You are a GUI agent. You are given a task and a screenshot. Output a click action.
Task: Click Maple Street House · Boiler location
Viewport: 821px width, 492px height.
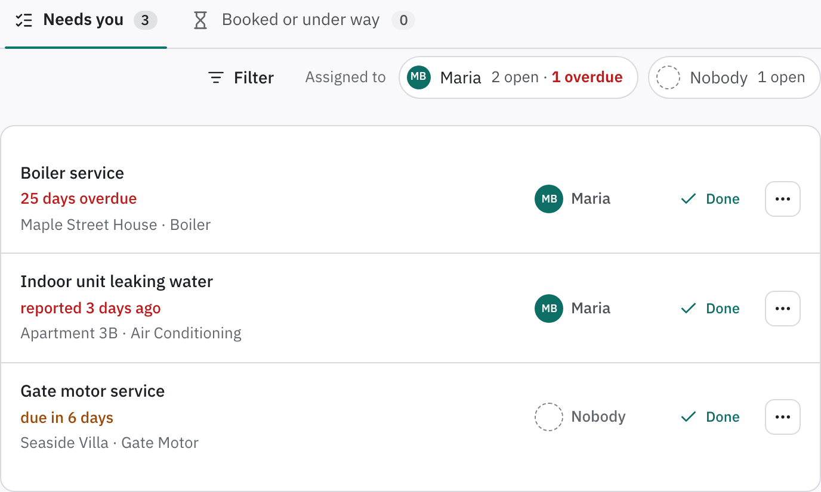click(x=116, y=225)
